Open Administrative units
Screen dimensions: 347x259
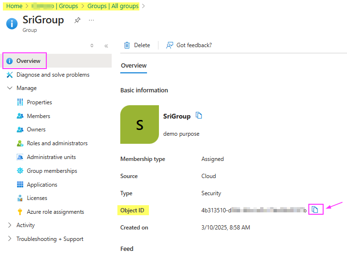(x=52, y=157)
